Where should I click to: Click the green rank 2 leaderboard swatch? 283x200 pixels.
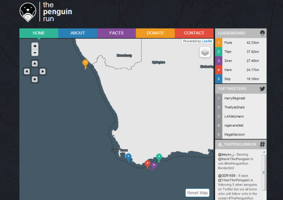pyautogui.click(x=218, y=52)
